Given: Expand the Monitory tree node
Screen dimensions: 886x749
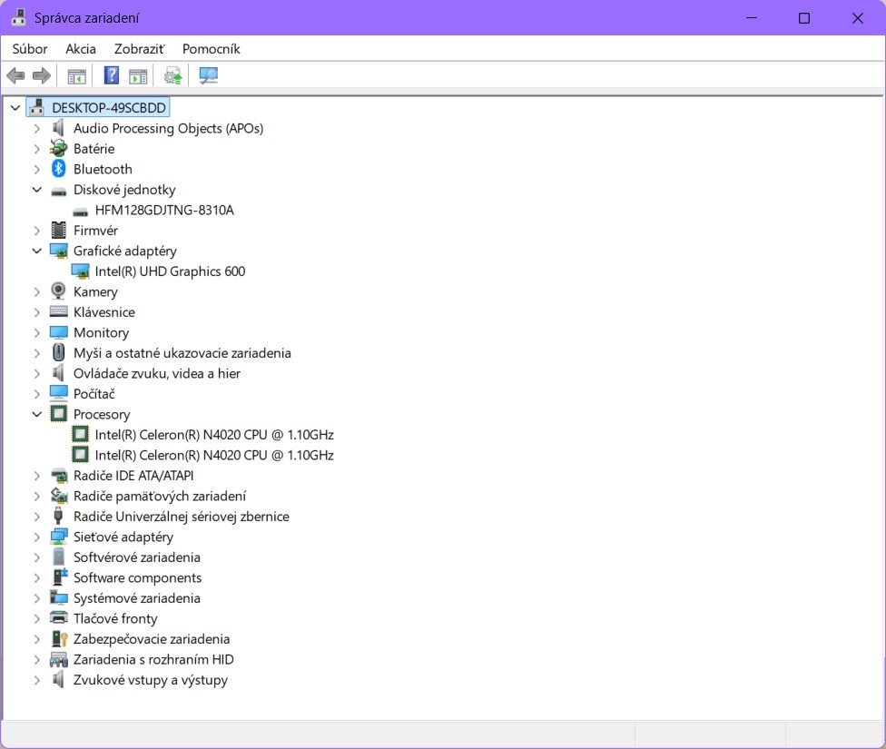Looking at the screenshot, I should coord(35,332).
